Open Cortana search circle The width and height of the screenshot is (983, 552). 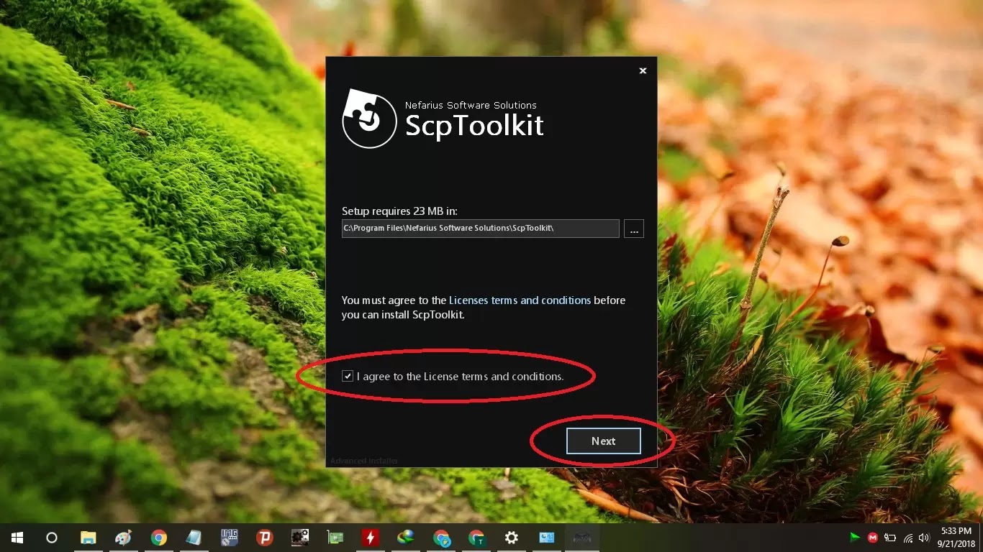[52, 538]
